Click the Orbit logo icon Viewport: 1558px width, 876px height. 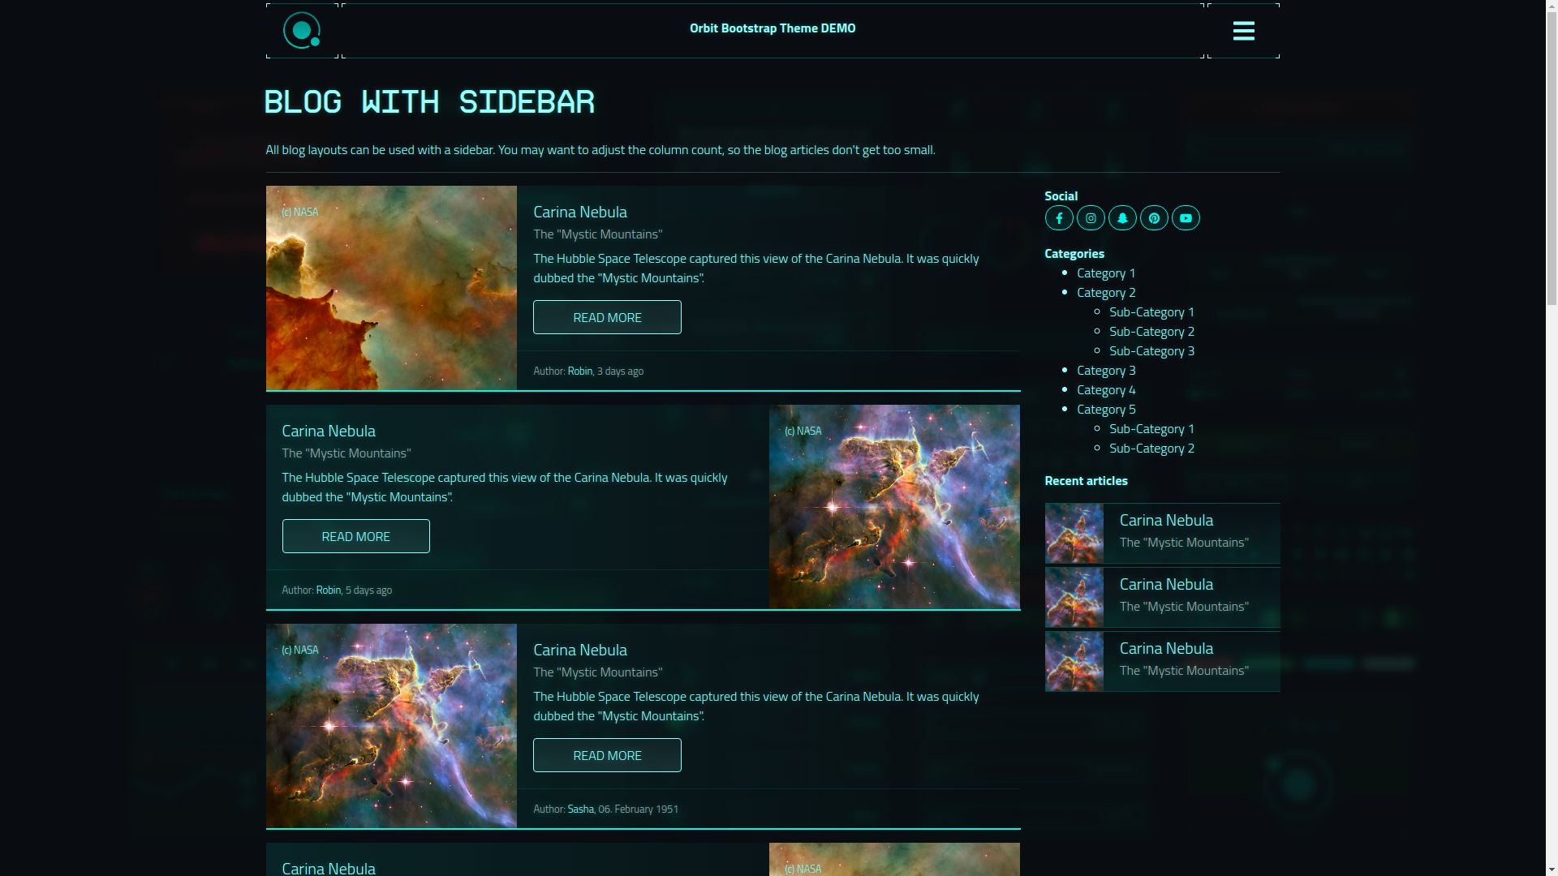tap(302, 31)
